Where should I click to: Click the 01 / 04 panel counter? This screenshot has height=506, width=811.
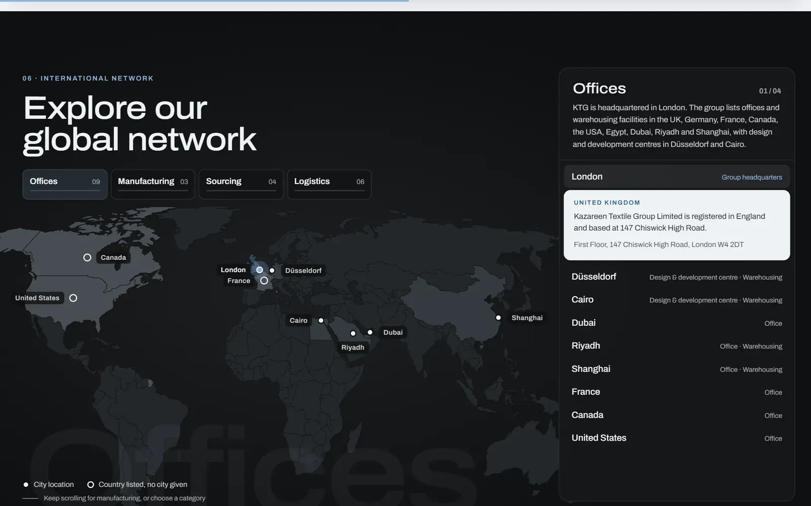pyautogui.click(x=770, y=91)
